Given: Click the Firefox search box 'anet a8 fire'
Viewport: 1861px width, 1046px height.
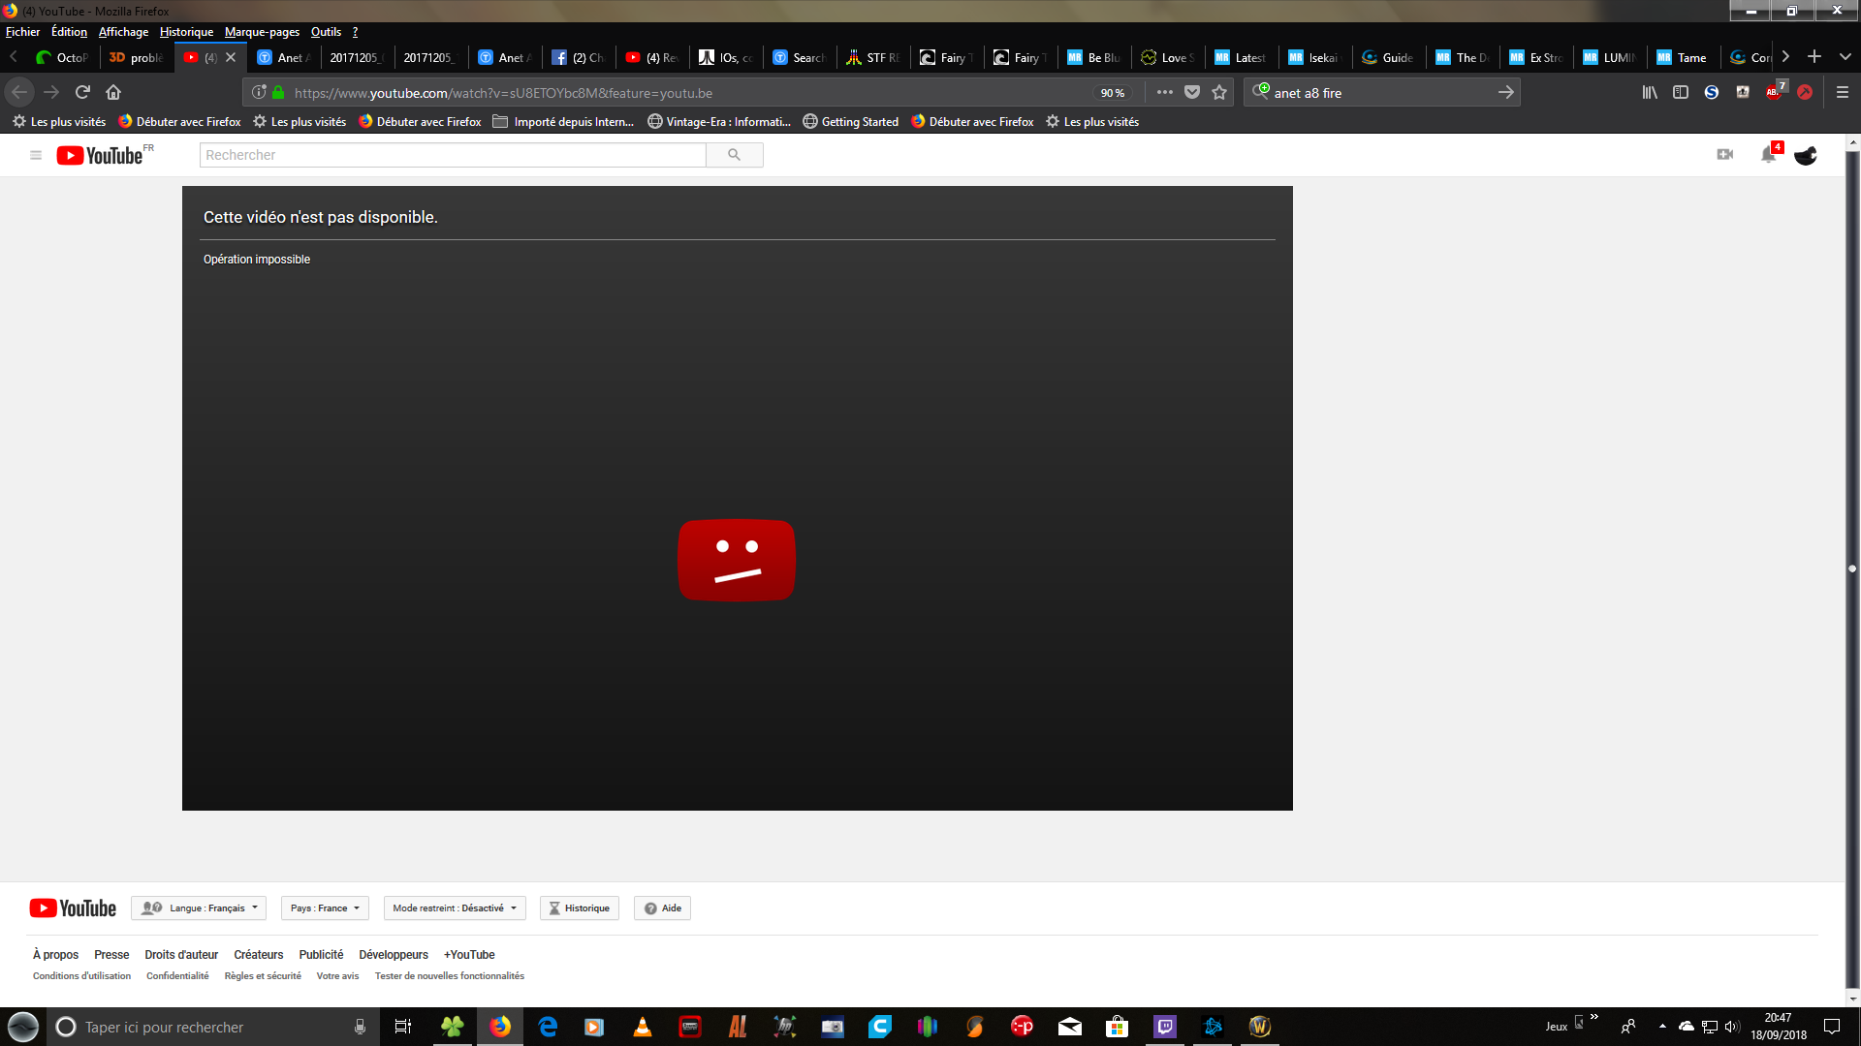Looking at the screenshot, I should [x=1381, y=93].
